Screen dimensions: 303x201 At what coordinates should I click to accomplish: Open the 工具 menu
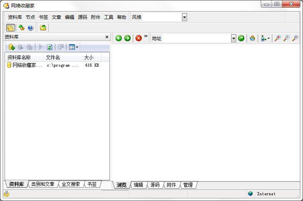pyautogui.click(x=109, y=17)
